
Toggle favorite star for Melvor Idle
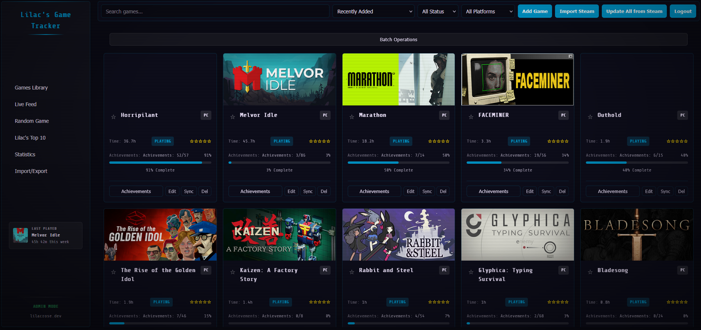(233, 117)
